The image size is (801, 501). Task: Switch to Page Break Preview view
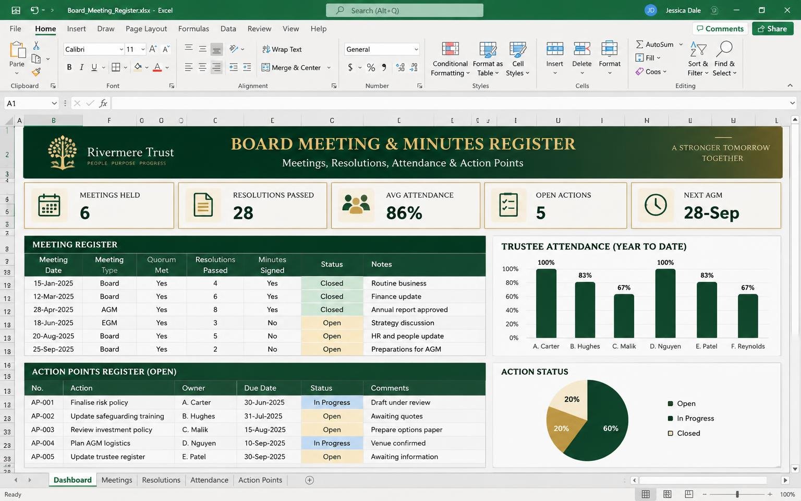(689, 494)
